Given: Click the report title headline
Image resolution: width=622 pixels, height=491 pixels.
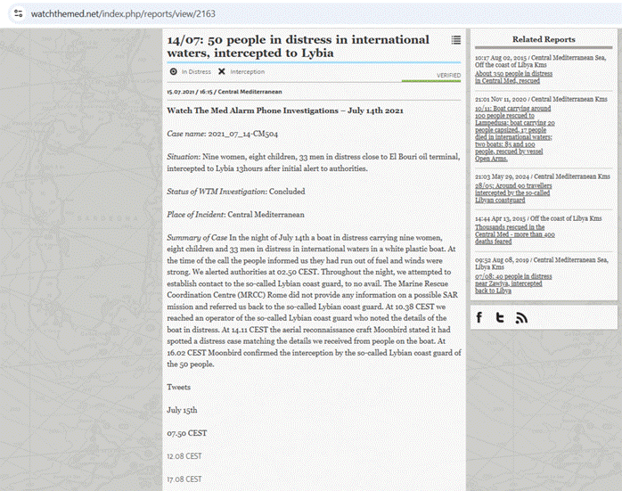Looking at the screenshot, I should pyautogui.click(x=299, y=46).
